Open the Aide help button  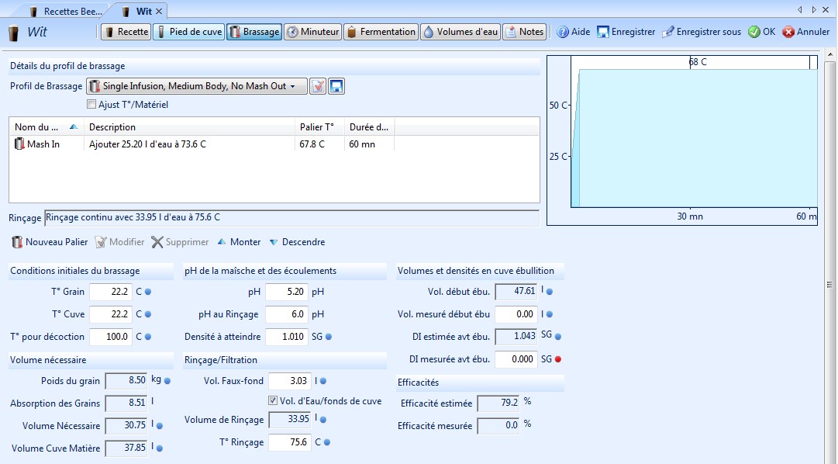tap(573, 32)
